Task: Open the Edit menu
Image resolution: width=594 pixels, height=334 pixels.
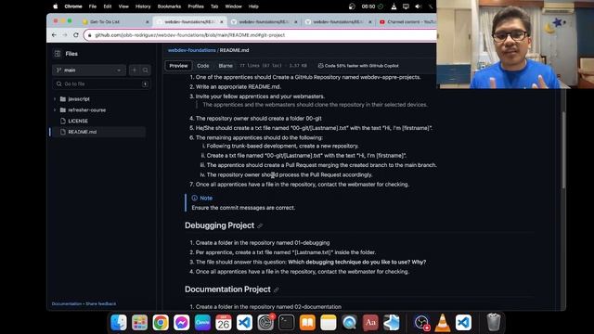Action: (108, 6)
